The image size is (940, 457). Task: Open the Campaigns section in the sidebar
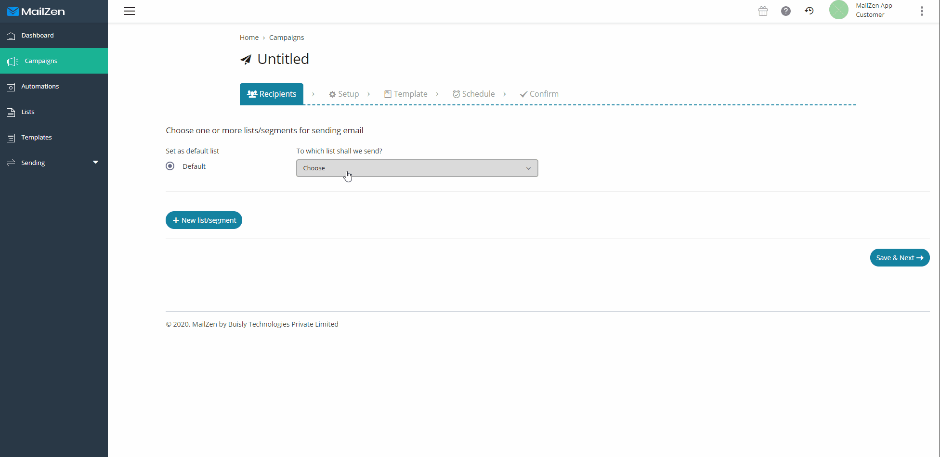[x=40, y=61]
